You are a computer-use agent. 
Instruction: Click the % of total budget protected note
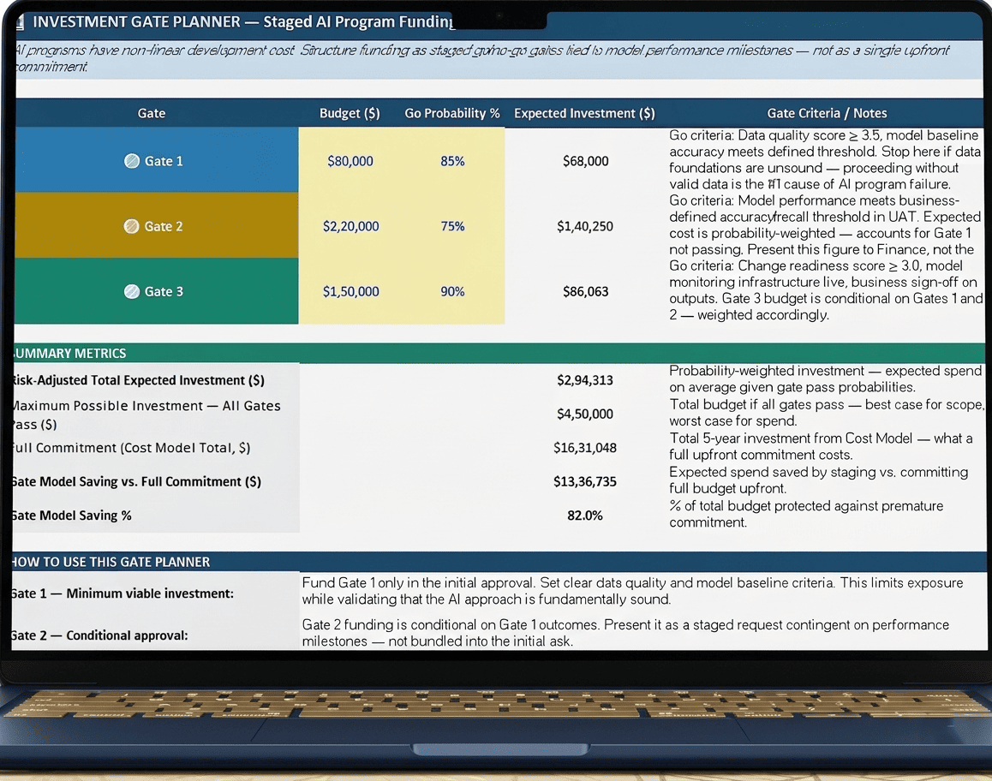click(806, 514)
